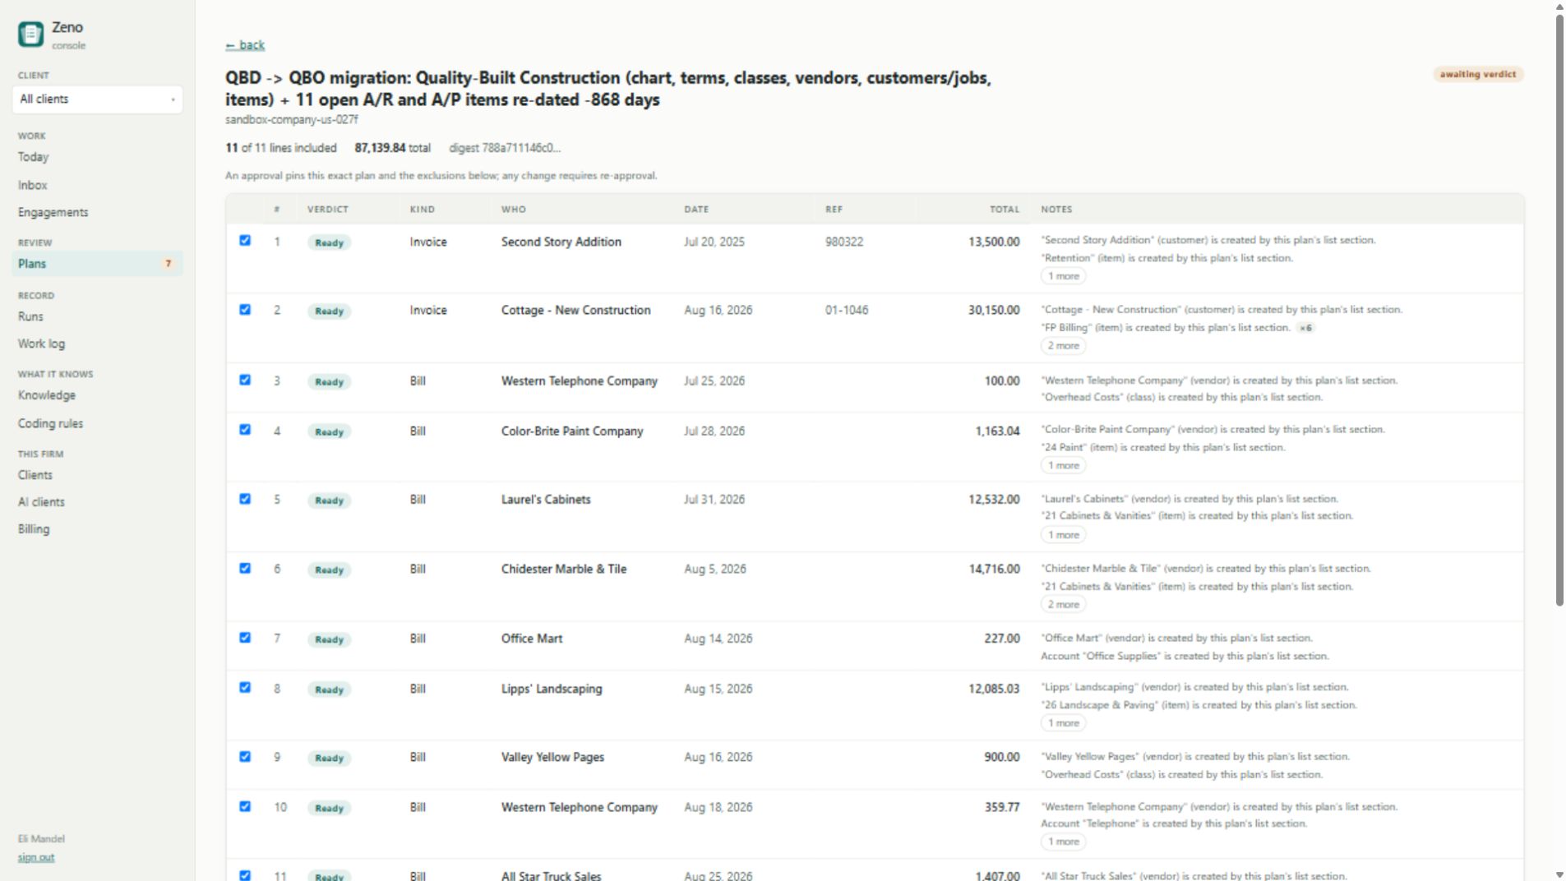Image resolution: width=1566 pixels, height=881 pixels.
Task: Click the 87,139.84 total summary
Action: pyautogui.click(x=392, y=148)
